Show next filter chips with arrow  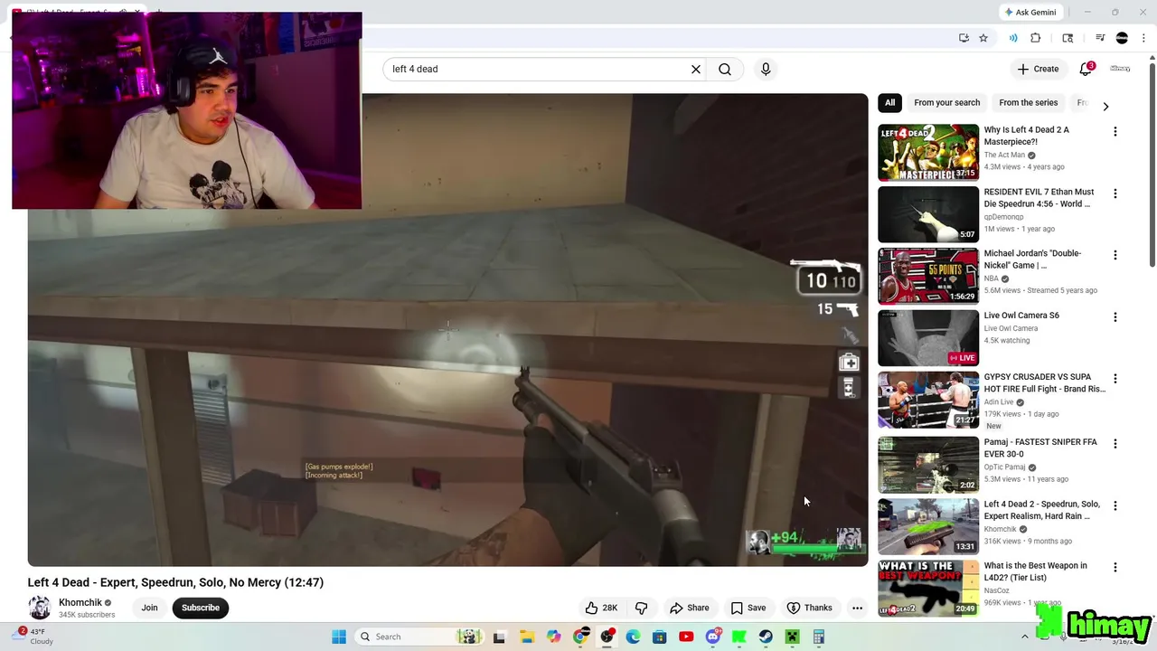(x=1105, y=106)
